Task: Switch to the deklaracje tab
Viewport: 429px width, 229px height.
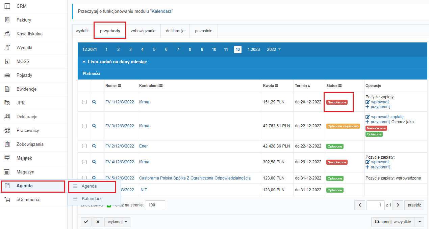Action: pos(175,31)
